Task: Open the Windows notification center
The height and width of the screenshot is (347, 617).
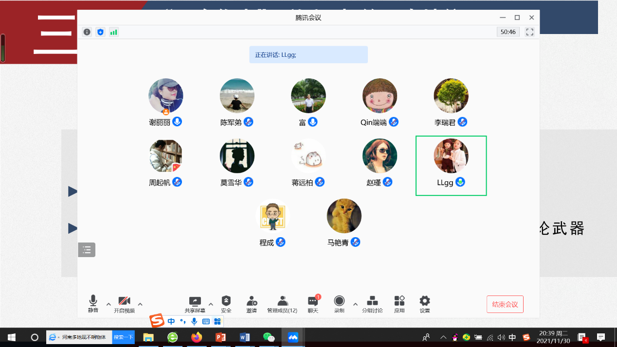Action: coord(601,337)
